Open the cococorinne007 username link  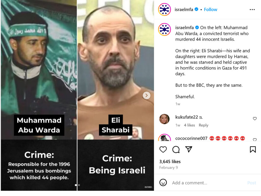click(191, 138)
